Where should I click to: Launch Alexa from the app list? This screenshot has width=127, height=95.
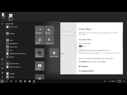[x=17, y=50]
